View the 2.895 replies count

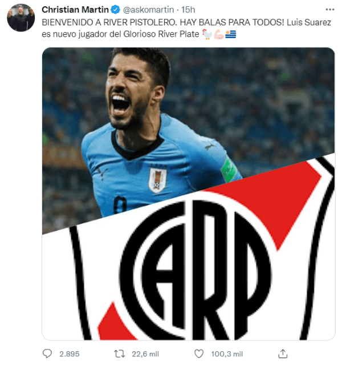coord(69,354)
